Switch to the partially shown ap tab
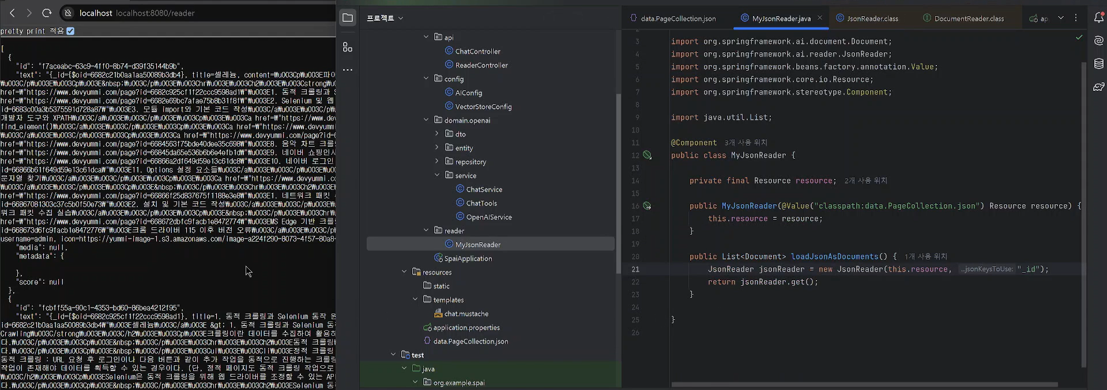 (x=1039, y=18)
